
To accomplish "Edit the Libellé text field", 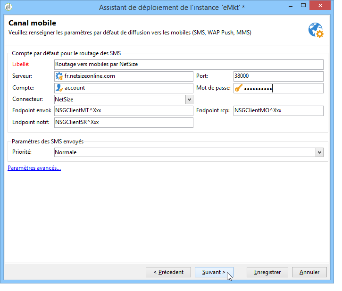I will pos(189,65).
